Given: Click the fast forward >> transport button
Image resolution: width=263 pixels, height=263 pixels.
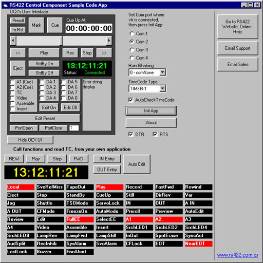Looking at the screenshot, I should pos(104,53).
